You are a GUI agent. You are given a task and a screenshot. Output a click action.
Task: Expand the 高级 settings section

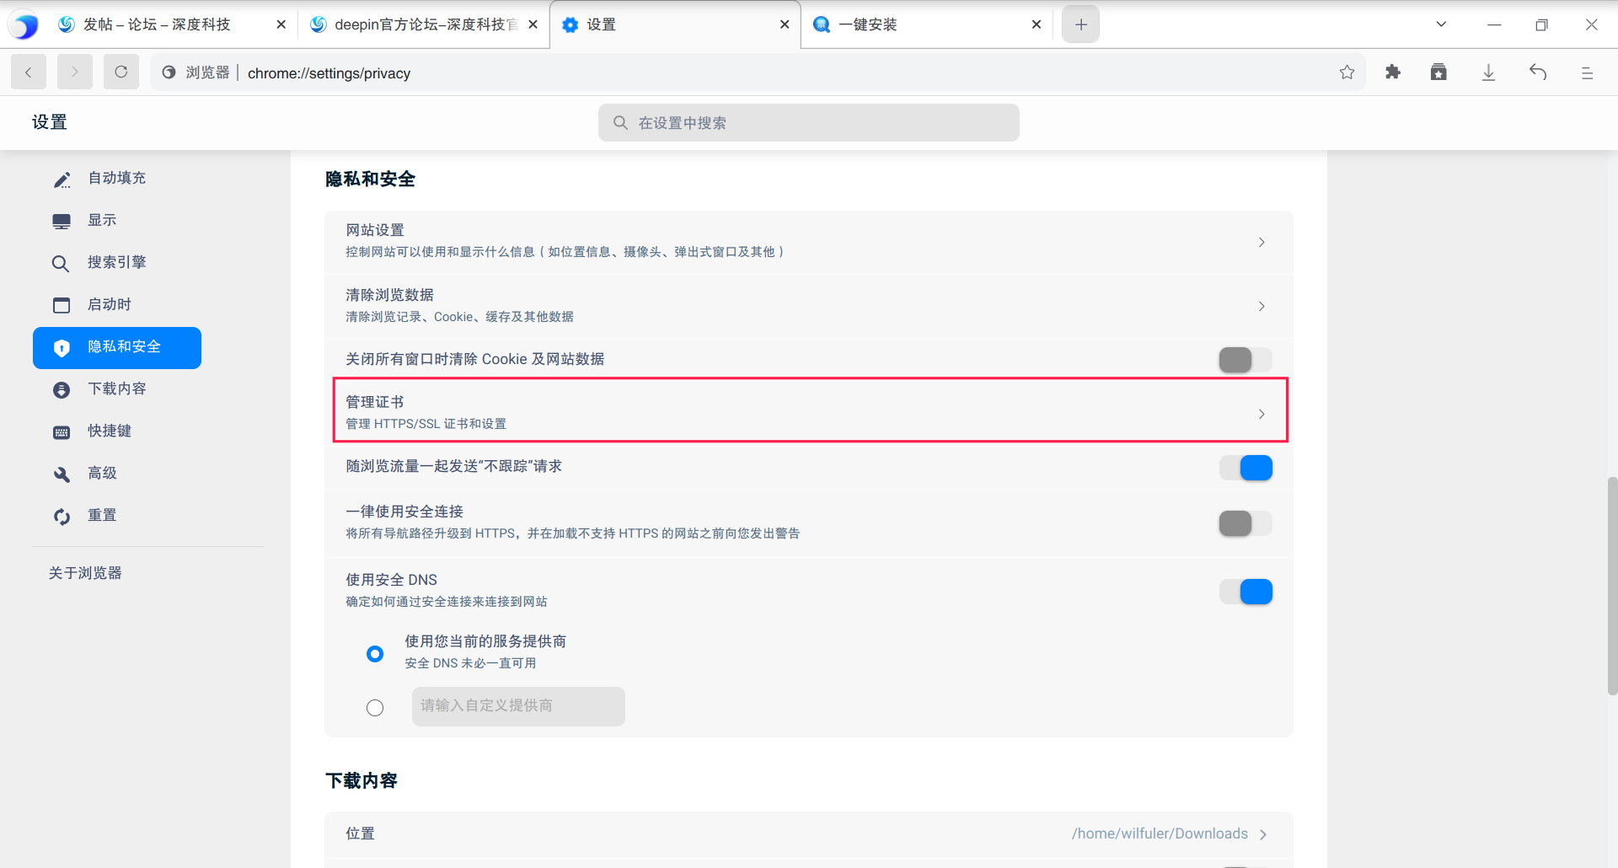pyautogui.click(x=117, y=474)
